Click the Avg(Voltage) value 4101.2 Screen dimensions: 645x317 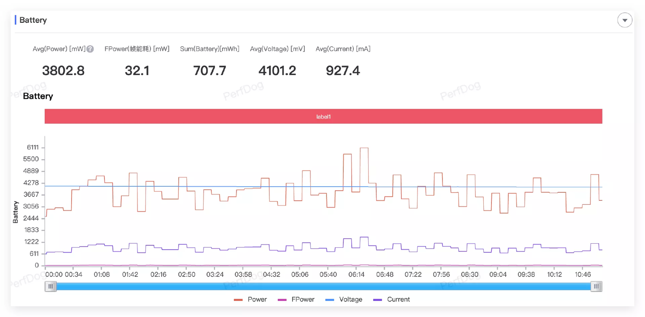coord(277,71)
